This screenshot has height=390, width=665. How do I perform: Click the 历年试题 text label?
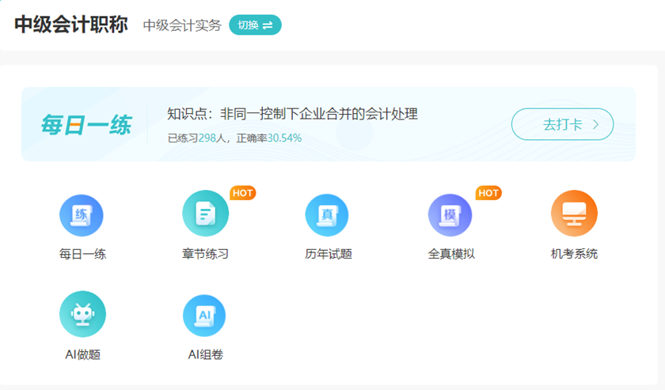tap(328, 254)
